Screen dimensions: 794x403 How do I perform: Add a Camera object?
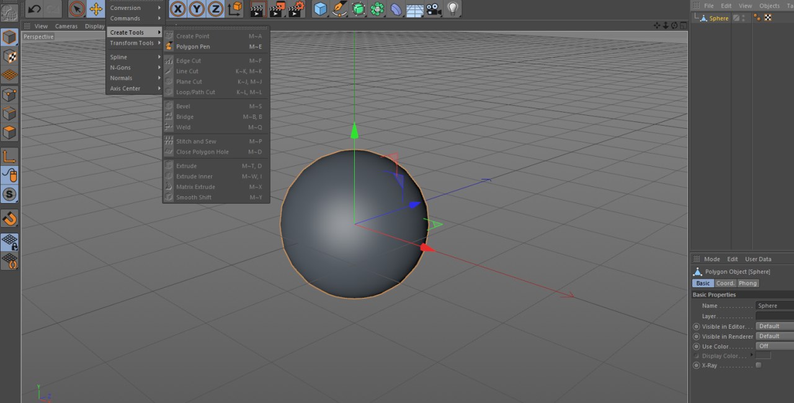click(433, 9)
